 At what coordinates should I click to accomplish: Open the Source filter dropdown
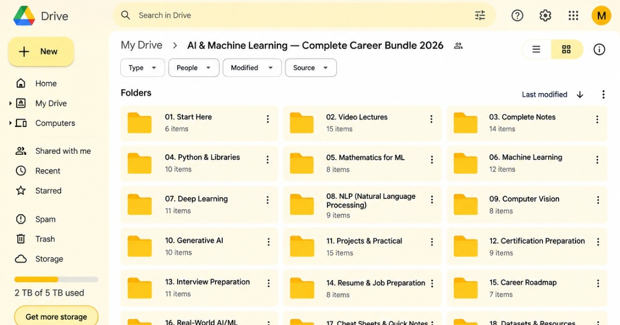(311, 68)
